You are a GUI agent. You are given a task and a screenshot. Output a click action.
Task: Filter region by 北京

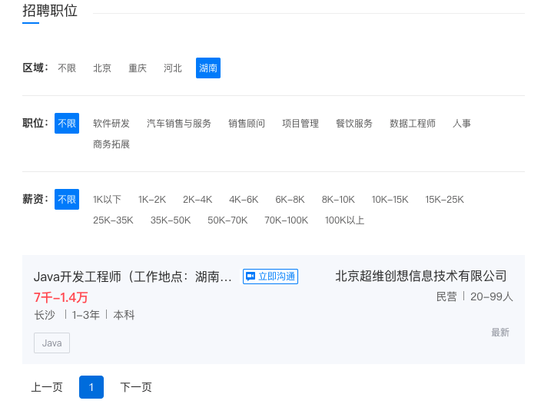coord(102,68)
